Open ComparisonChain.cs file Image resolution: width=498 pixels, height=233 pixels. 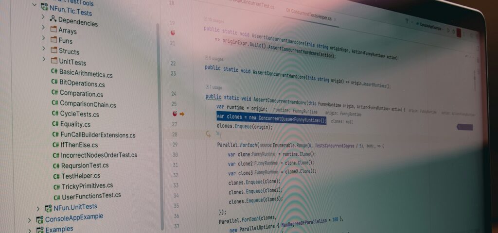(x=88, y=104)
